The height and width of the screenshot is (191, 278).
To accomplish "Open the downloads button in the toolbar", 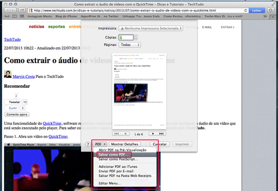I will [x=270, y=11].
